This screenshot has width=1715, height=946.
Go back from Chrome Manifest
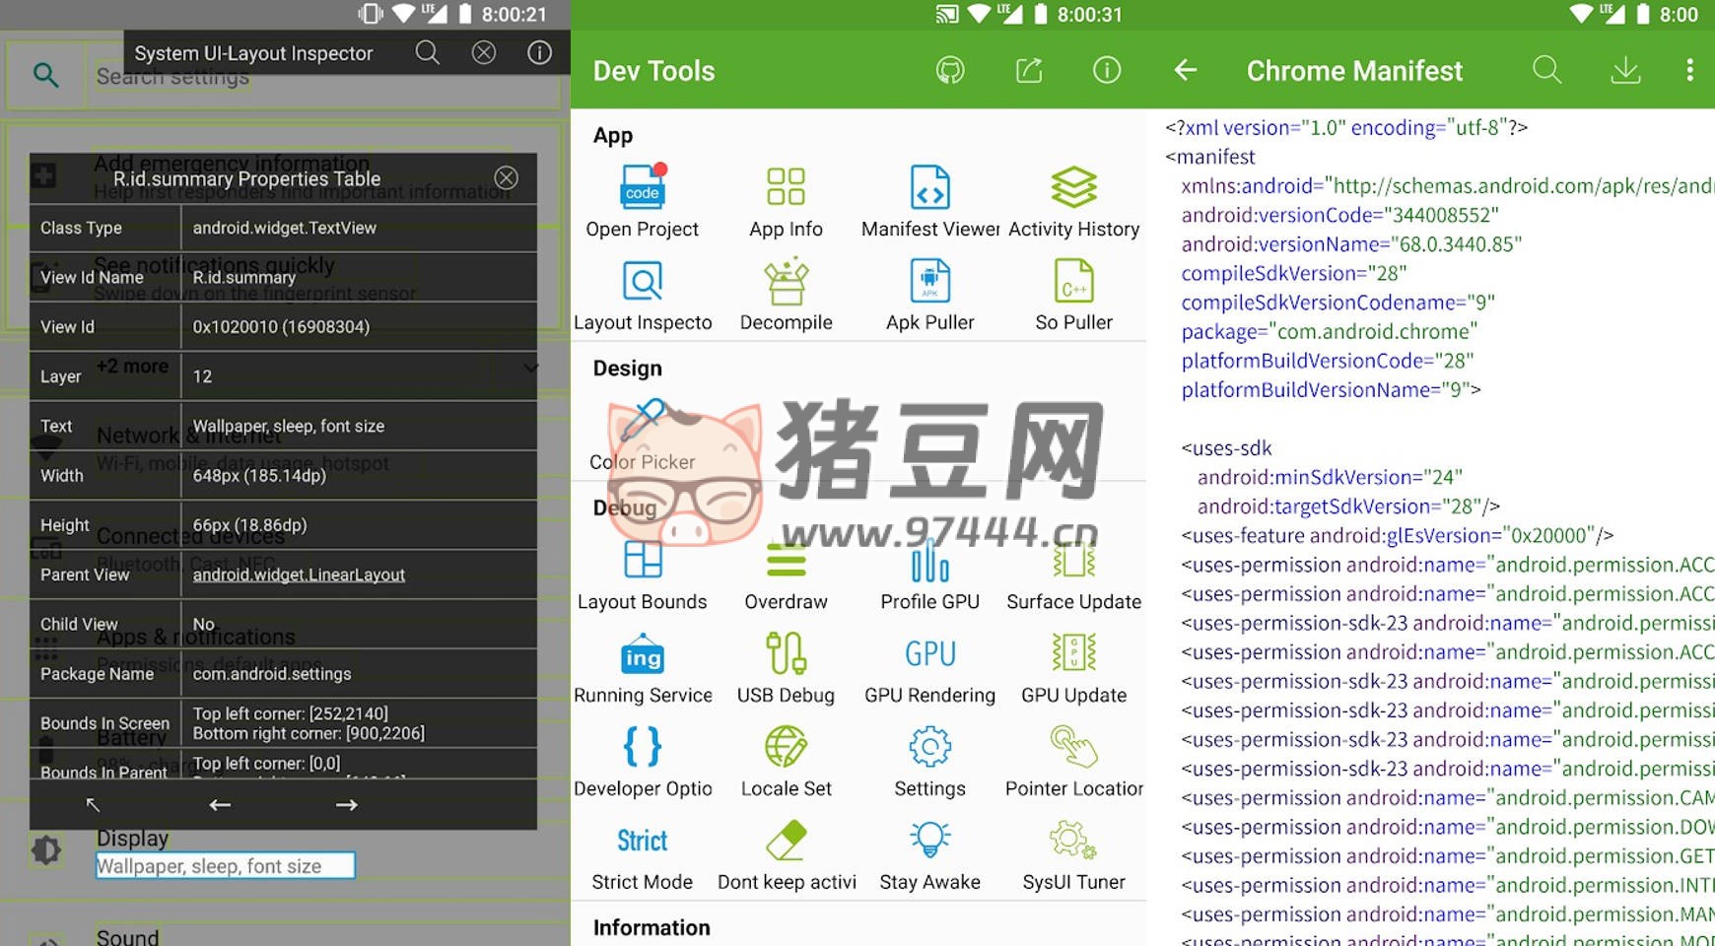(1186, 70)
